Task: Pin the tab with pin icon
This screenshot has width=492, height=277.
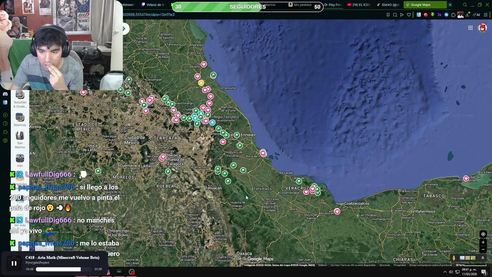Action: 388,15
